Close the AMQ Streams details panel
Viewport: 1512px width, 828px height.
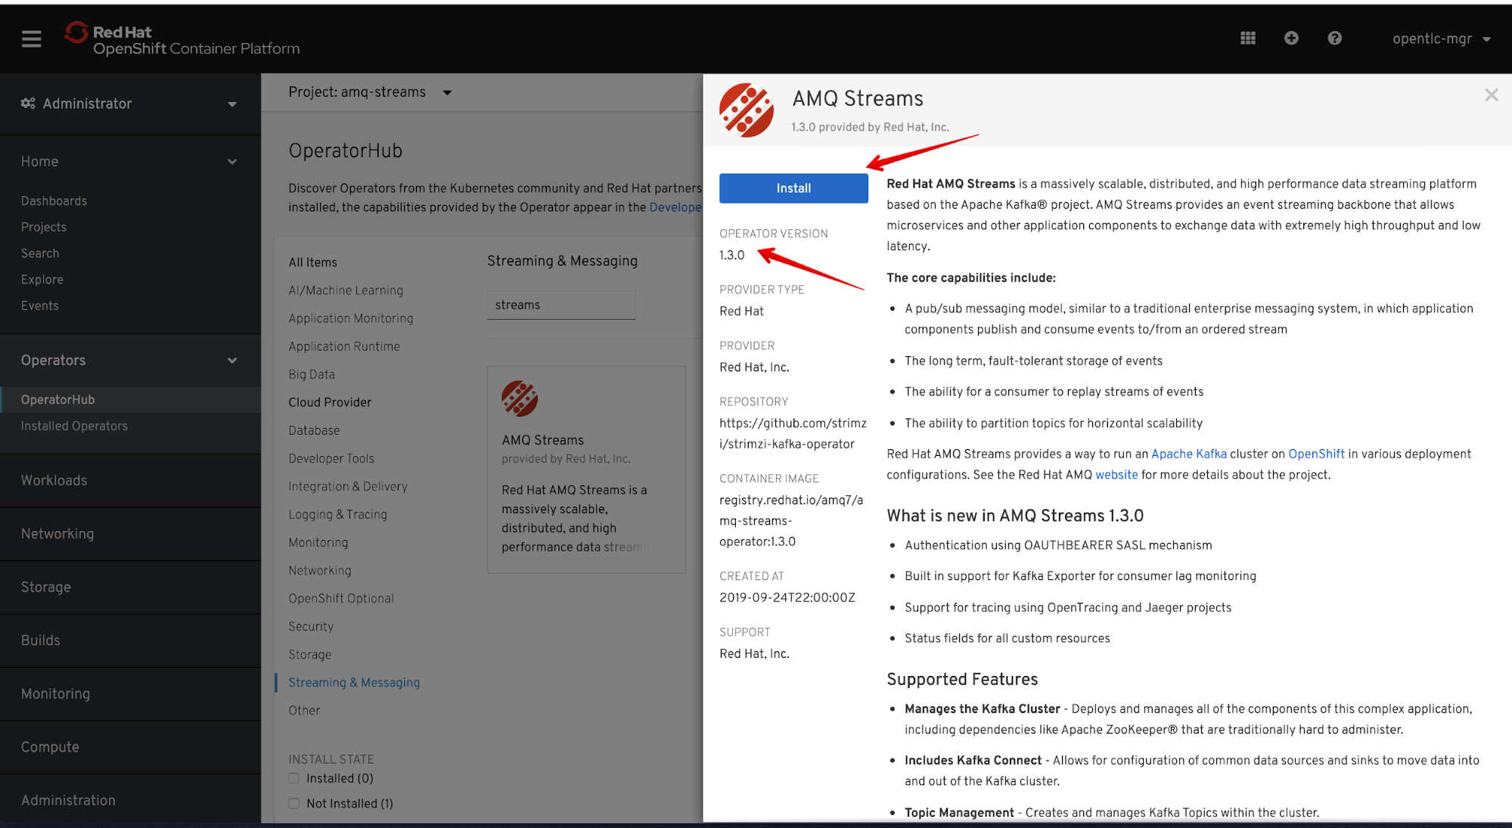coord(1491,95)
